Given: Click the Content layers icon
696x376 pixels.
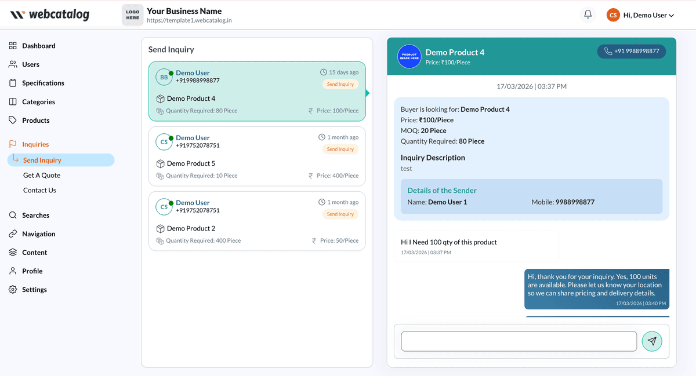Looking at the screenshot, I should (x=13, y=253).
